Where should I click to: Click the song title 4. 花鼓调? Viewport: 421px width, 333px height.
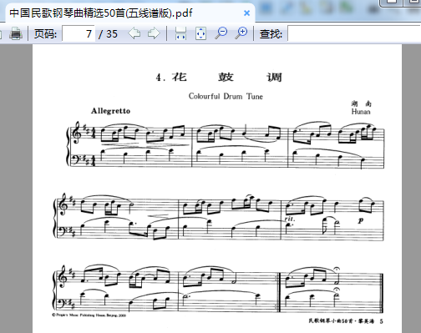coord(219,77)
